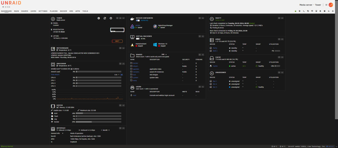Collapse the Shares panel
The width and height of the screenshot is (338, 148).
[202, 55]
